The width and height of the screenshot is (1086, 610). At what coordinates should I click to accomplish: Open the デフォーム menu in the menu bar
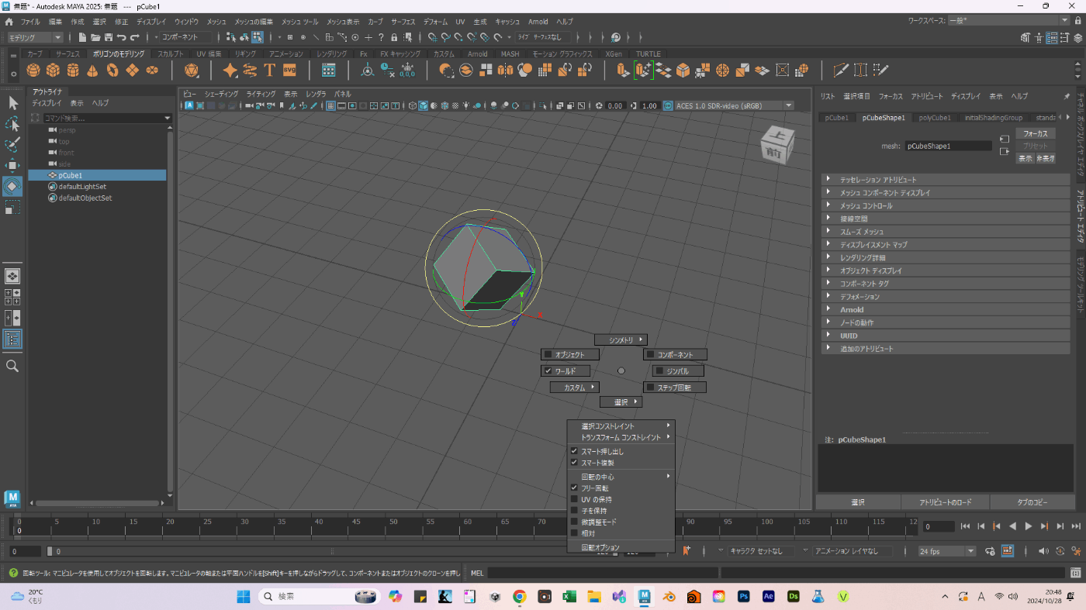(435, 22)
